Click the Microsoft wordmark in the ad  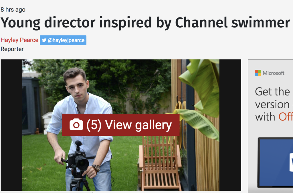tap(273, 73)
